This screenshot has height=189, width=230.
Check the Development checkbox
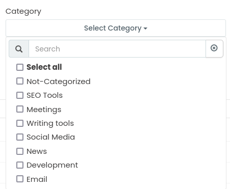[20, 165]
